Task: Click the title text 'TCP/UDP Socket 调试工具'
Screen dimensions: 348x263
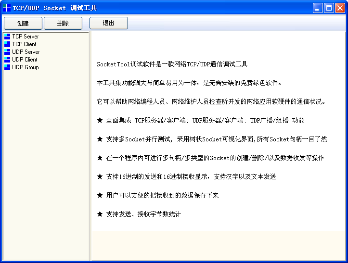Action: (54, 8)
